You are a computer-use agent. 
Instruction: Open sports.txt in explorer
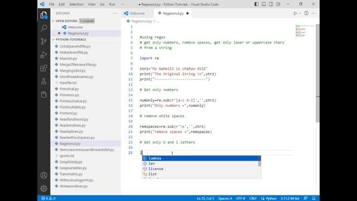[x=85, y=156]
